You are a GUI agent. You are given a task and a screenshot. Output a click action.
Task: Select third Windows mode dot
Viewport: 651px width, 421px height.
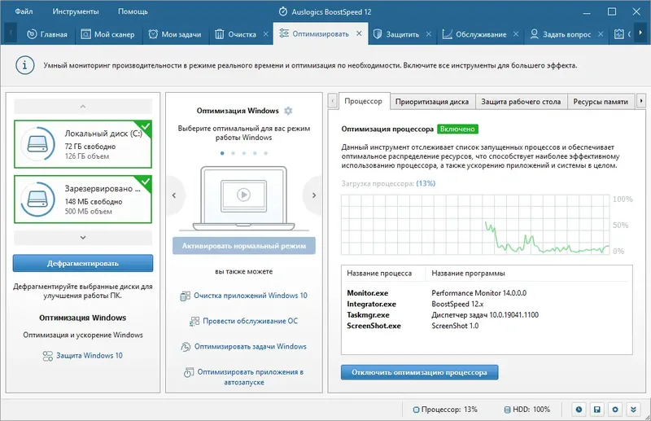tap(243, 153)
